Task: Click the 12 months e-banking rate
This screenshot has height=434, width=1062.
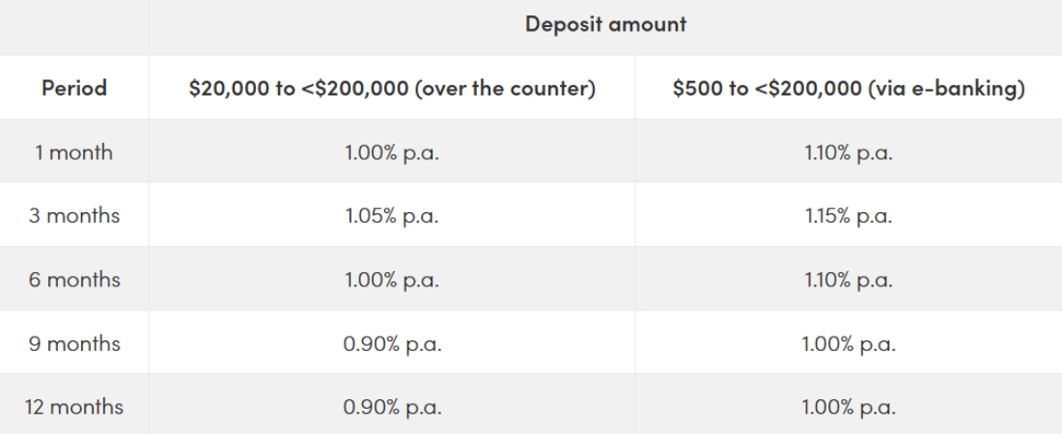Action: pos(846,406)
